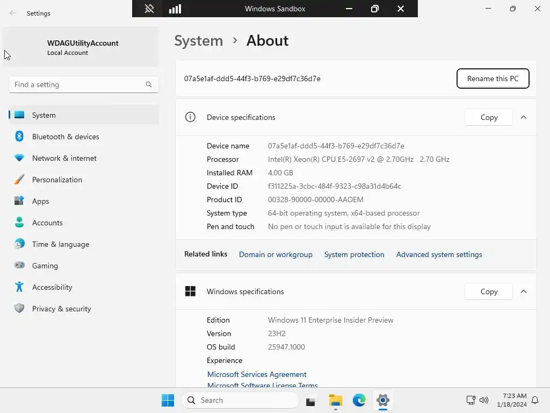
Task: Open System settings in sidebar
Action: (x=83, y=115)
